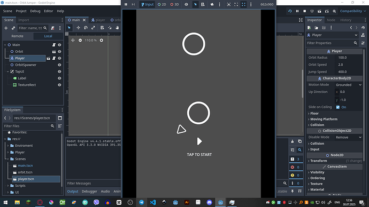Expand the Transform section
Viewport: 369px width, 207px height.
click(x=319, y=161)
